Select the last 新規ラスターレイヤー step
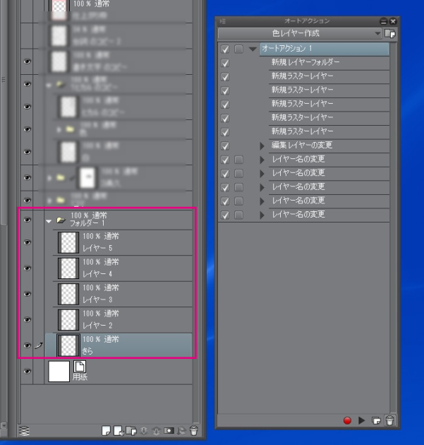This screenshot has height=445, width=424. pos(329,131)
